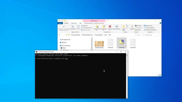Click inside the cmd console text area

[80, 76]
